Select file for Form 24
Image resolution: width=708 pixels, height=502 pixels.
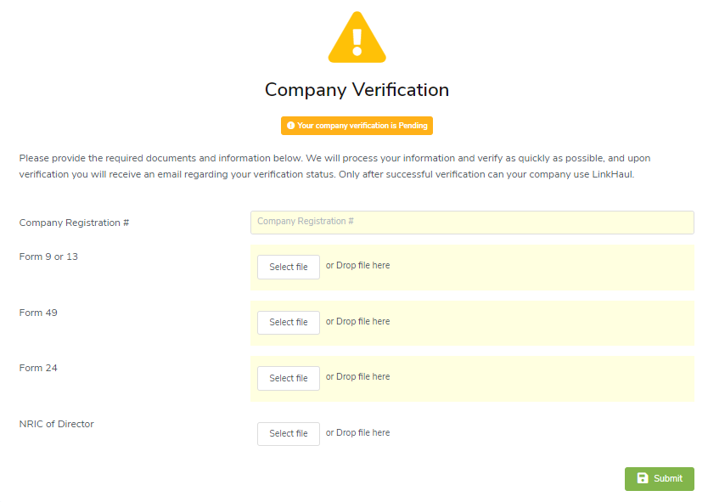(288, 378)
